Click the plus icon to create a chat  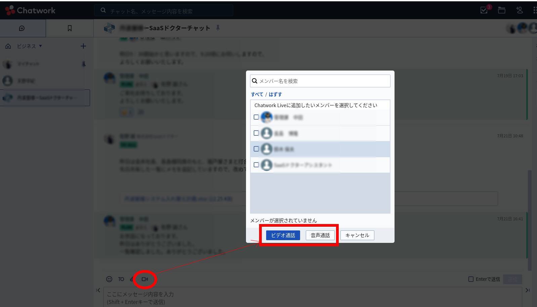coord(83,46)
